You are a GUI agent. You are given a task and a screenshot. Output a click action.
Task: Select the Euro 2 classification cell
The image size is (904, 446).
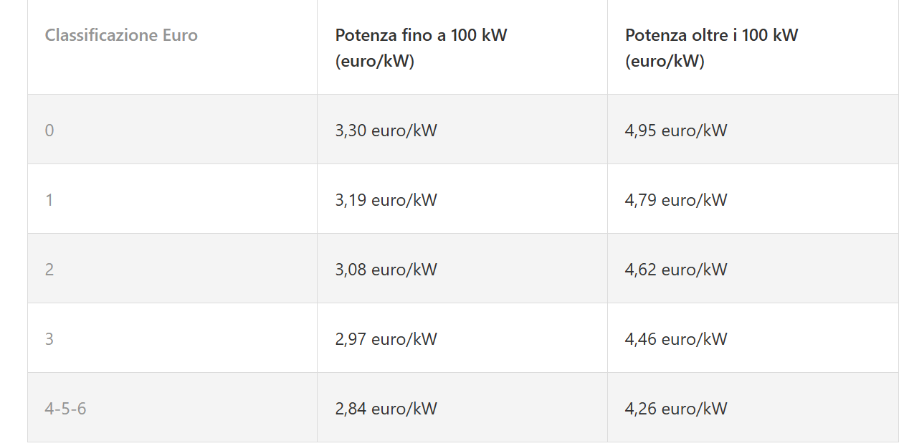coord(49,270)
